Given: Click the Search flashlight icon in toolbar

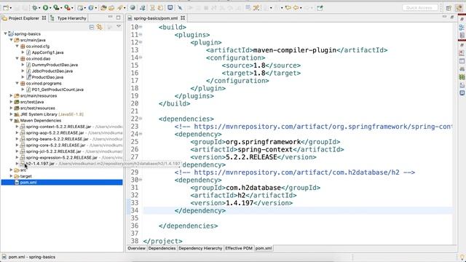Looking at the screenshot, I should 120,8.
